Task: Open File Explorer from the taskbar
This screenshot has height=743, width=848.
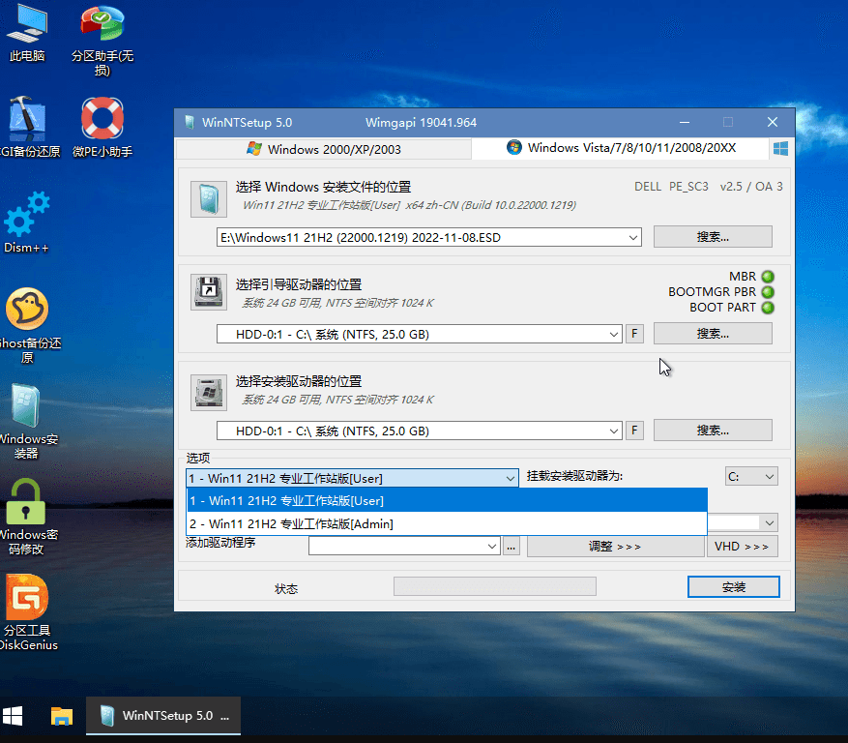Action: coord(62,715)
